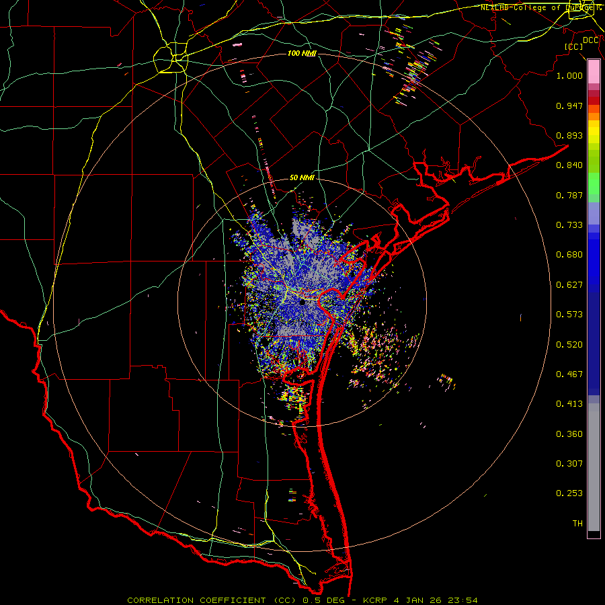Click the 0.360 value on the color scale
The width and height of the screenshot is (605, 605).
pos(569,434)
